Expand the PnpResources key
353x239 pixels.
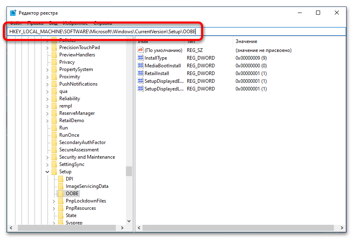(54, 209)
